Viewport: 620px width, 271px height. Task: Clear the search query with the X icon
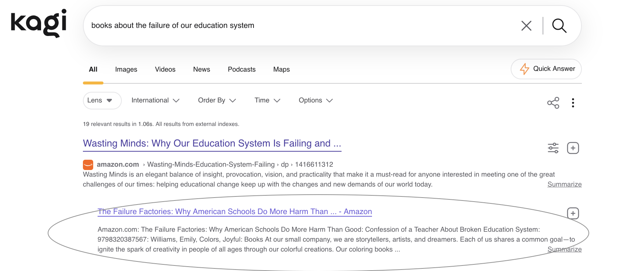coord(526,26)
